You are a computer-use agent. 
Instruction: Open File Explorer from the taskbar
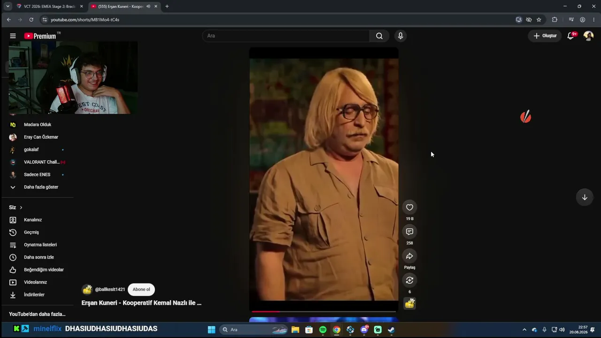295,330
